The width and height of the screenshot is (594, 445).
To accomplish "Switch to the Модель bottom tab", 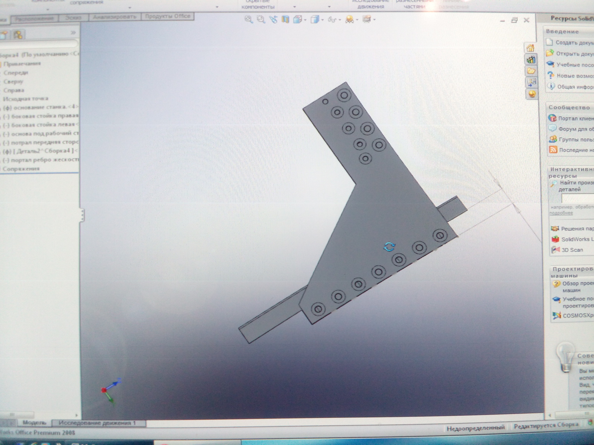I will [x=34, y=422].
